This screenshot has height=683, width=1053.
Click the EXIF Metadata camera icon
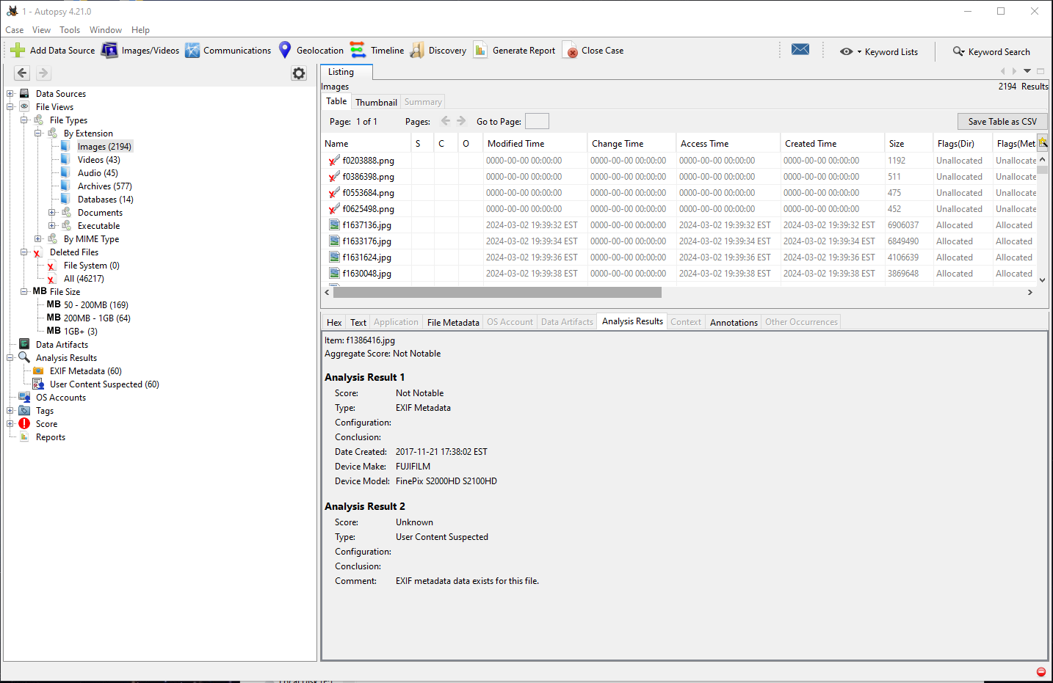[38, 370]
